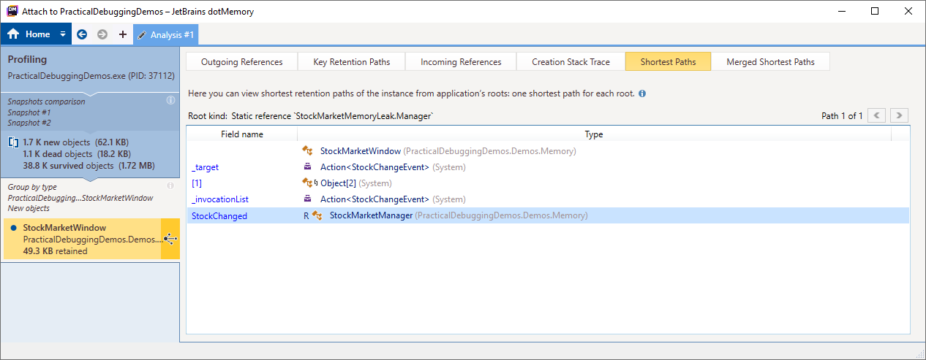This screenshot has width=926, height=360.
Task: Click the info icon after description text
Action: pyautogui.click(x=641, y=94)
